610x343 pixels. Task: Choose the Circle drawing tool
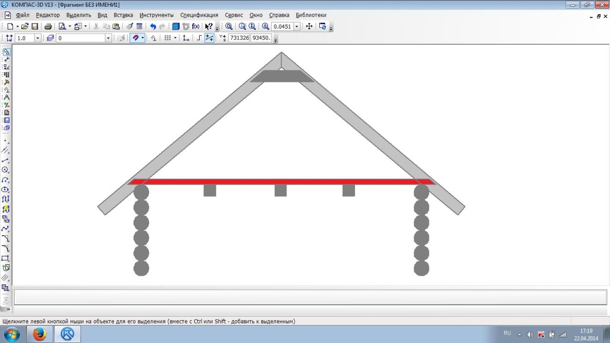point(6,170)
